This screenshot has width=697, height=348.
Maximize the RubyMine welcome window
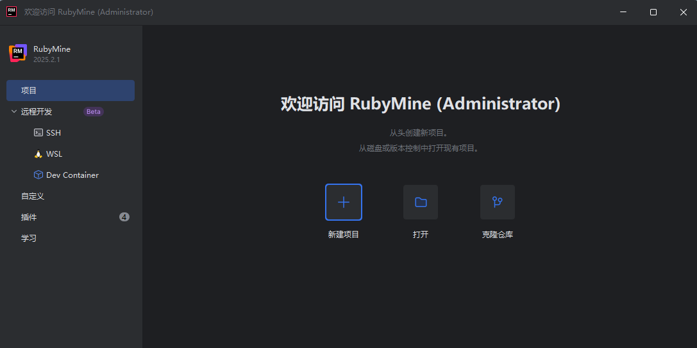[x=653, y=12]
